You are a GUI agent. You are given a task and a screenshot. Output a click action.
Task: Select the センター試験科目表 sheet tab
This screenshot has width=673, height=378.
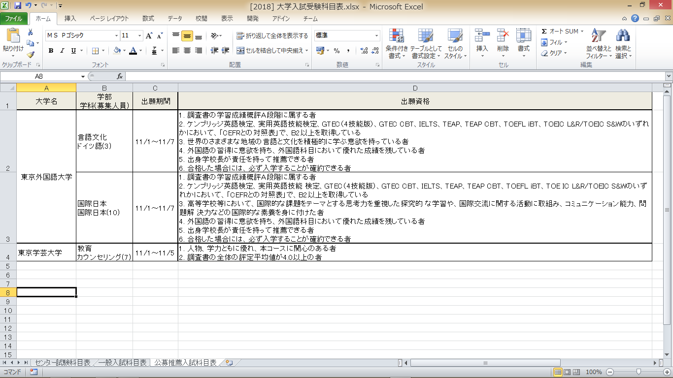point(62,363)
